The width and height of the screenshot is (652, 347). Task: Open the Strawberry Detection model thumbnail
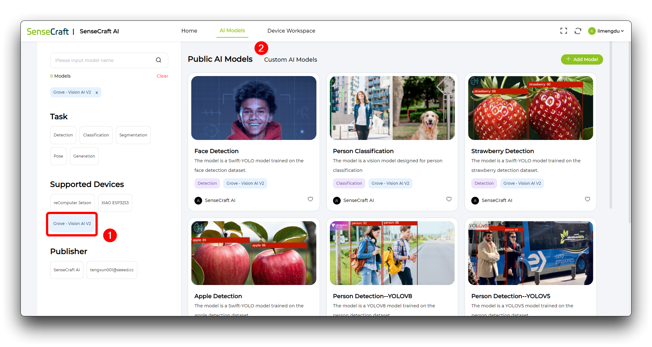tap(531, 108)
